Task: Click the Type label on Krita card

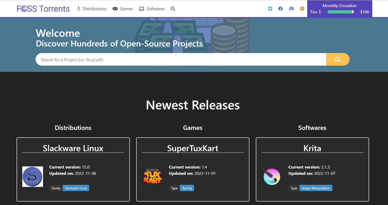Action: (294, 188)
